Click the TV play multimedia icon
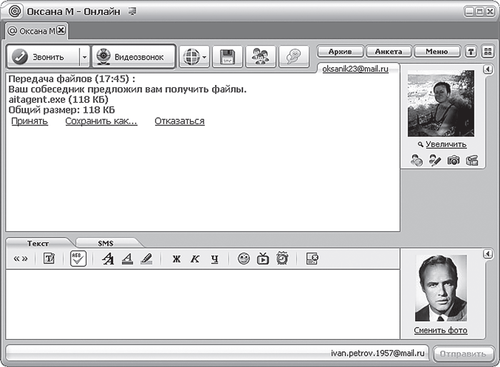Viewport: 500px width, 367px height. (263, 259)
